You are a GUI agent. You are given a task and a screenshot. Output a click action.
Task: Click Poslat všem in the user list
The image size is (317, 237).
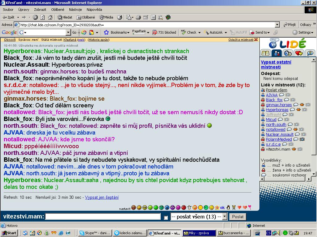(276, 90)
